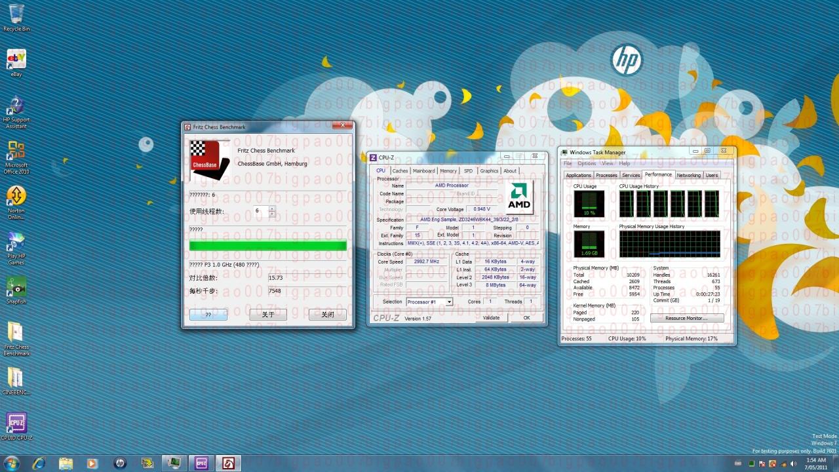Switch to the Networking tab in Task Manager
Screen dimensions: 839x472
[689, 175]
